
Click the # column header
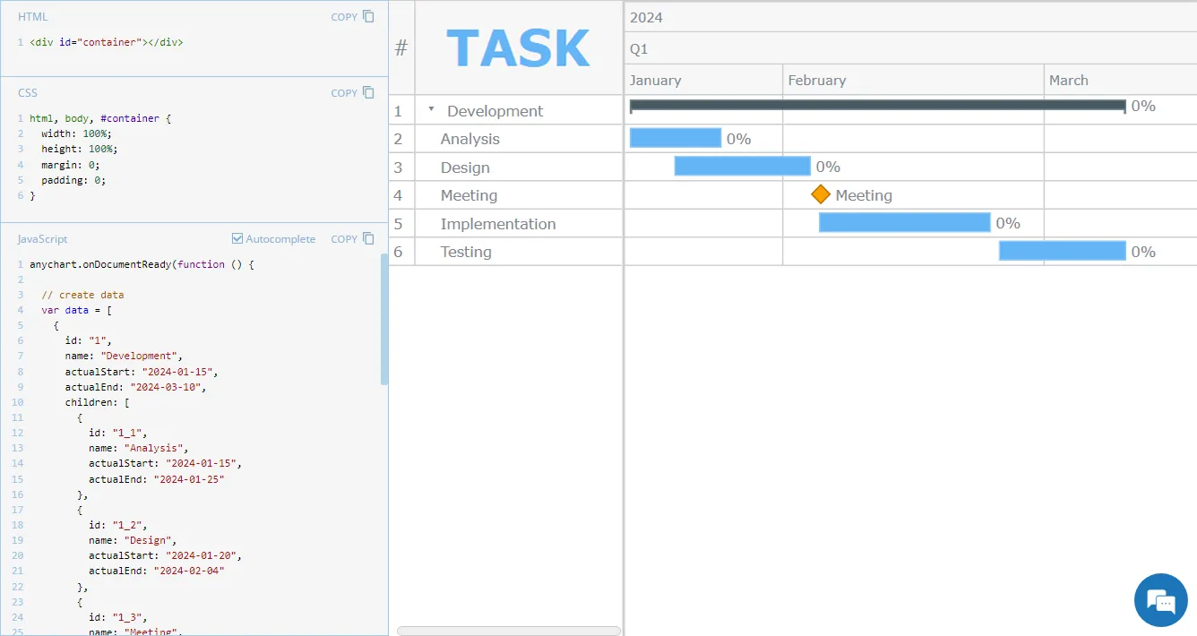pyautogui.click(x=401, y=47)
